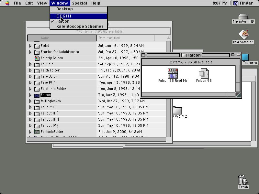Click the FantasiaFolder custom folder icon
The height and width of the screenshot is (194, 259).
(x=37, y=132)
